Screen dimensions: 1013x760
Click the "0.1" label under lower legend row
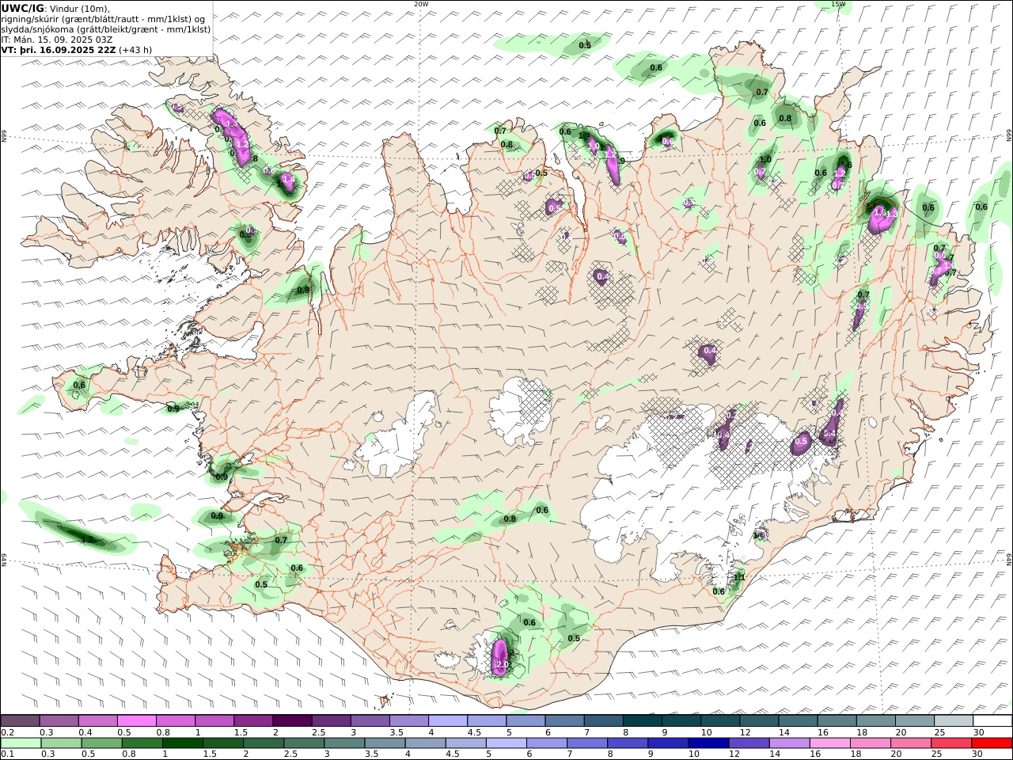click(x=7, y=754)
